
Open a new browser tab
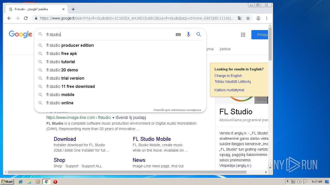(73, 9)
